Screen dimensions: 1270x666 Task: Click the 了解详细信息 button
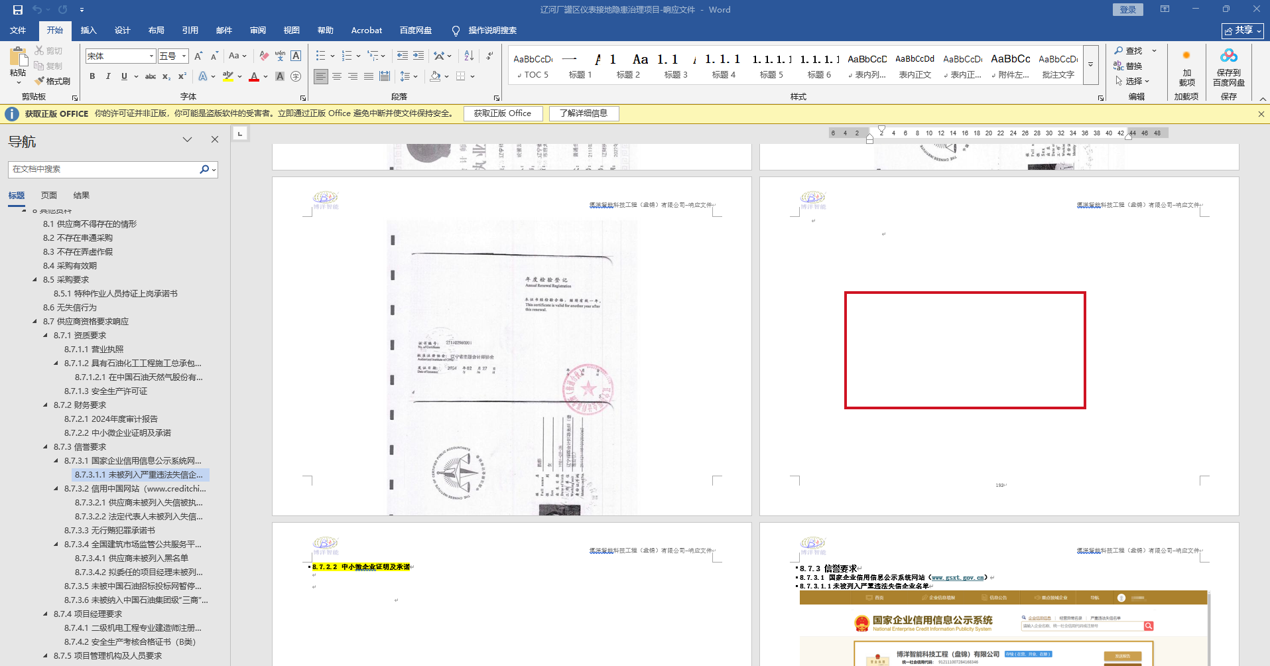tap(584, 113)
